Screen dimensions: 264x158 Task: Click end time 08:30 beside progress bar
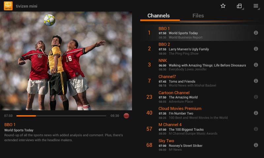(115, 116)
